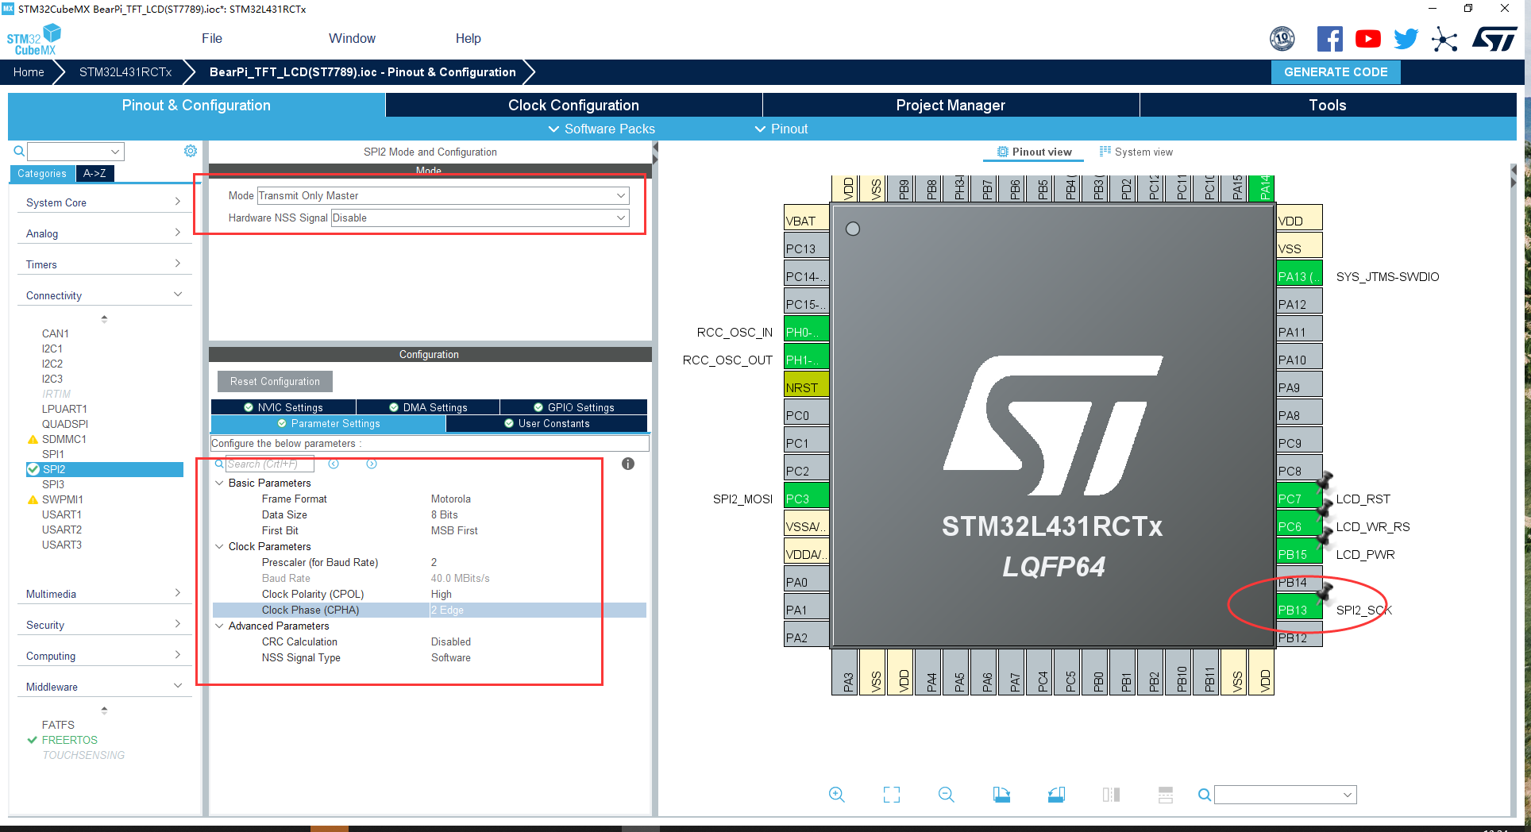The height and width of the screenshot is (832, 1531).
Task: Rotate the chip view clockwise
Action: (x=1001, y=795)
